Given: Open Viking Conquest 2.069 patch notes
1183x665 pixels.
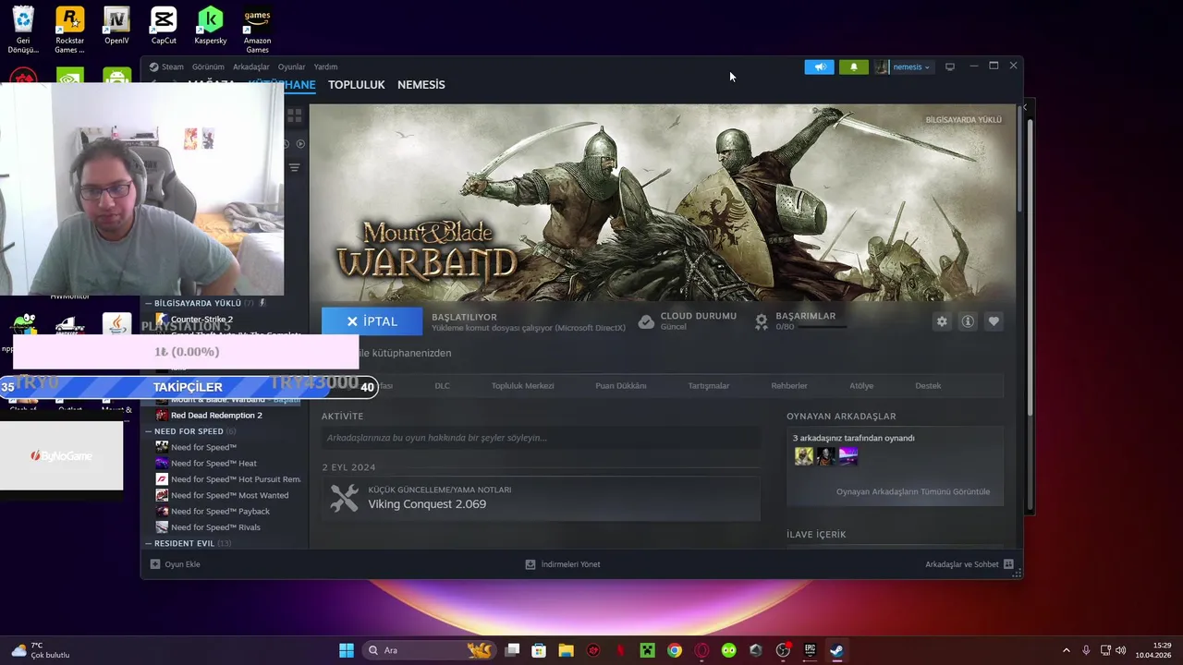Looking at the screenshot, I should tap(427, 504).
